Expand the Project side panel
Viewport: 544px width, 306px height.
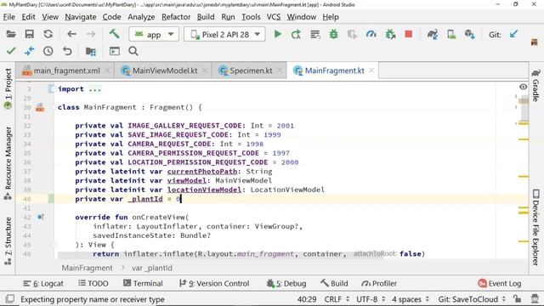point(8,88)
